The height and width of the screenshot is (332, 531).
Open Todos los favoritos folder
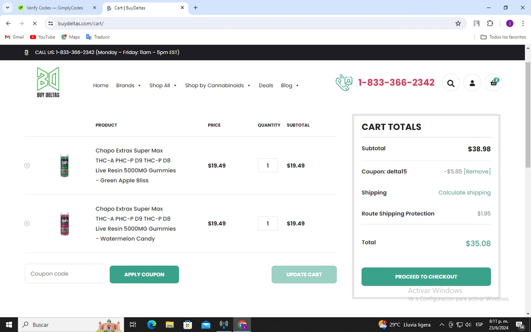pyautogui.click(x=503, y=37)
